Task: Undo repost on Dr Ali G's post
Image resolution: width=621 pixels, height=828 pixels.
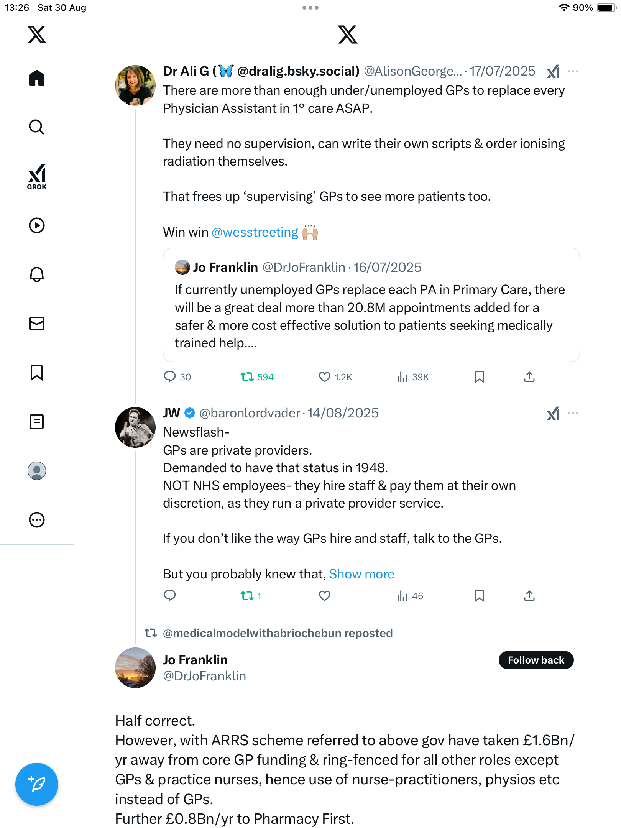Action: (x=247, y=377)
